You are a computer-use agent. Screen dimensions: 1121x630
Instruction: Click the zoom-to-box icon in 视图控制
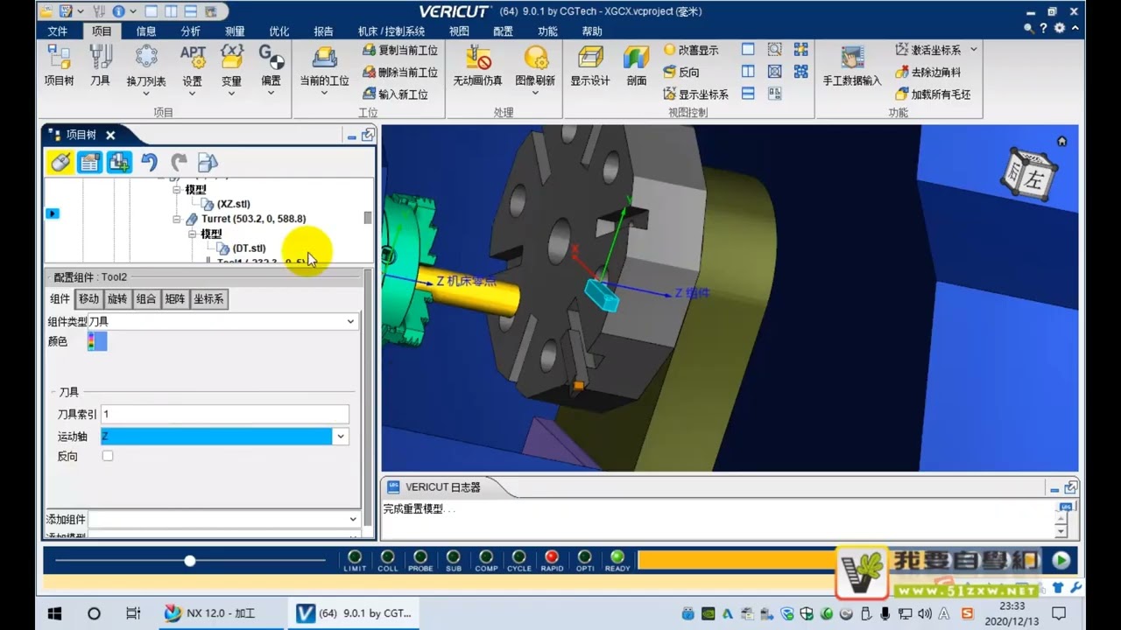[x=774, y=50]
